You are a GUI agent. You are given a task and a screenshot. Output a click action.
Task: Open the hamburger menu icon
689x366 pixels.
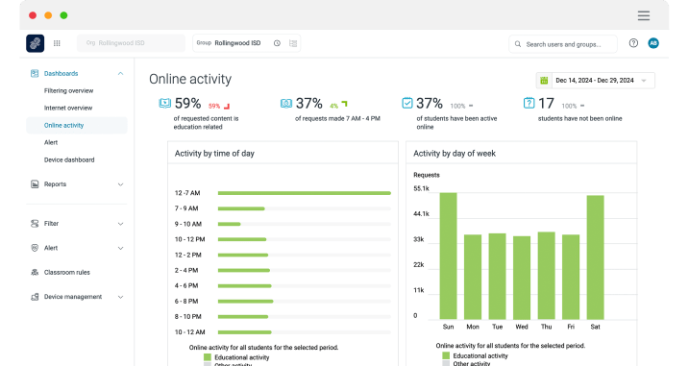click(x=644, y=15)
